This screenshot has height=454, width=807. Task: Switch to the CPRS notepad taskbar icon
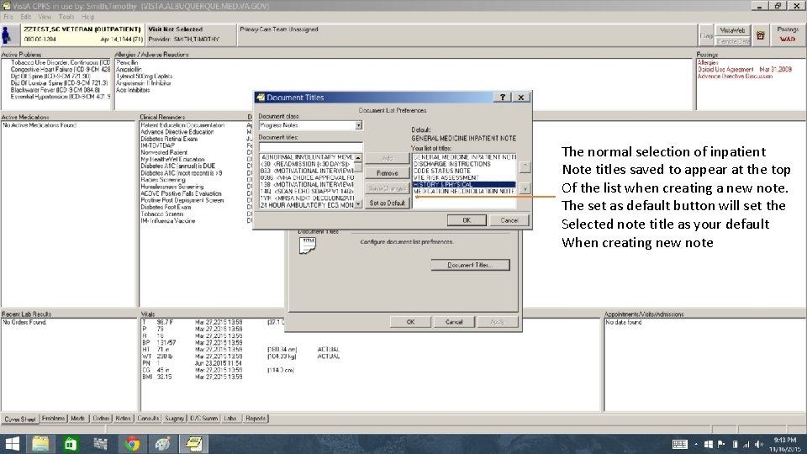click(x=193, y=444)
